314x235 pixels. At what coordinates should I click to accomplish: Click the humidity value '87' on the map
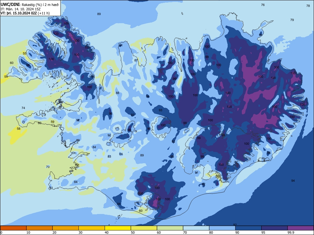136,60
